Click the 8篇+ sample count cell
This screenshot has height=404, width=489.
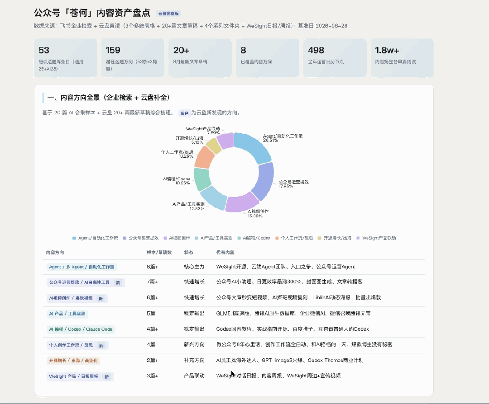click(153, 267)
